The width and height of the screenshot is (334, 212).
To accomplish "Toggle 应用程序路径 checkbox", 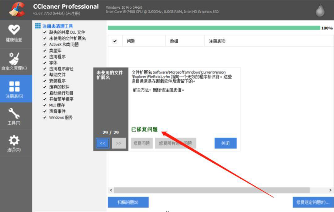I will tap(44, 69).
